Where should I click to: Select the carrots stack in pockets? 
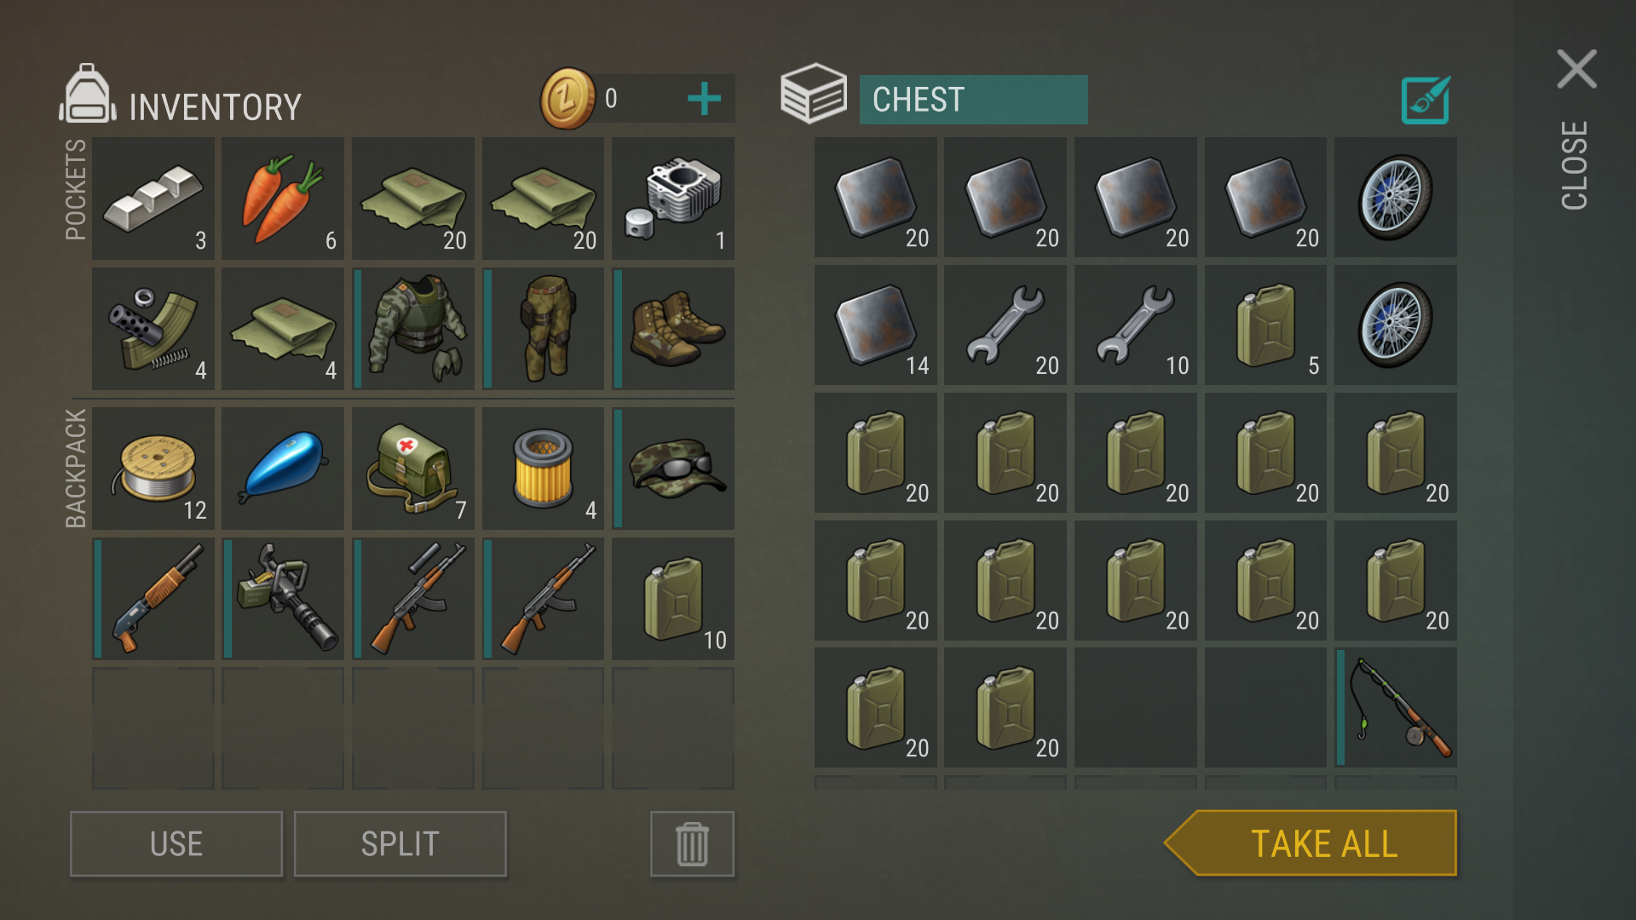point(283,198)
